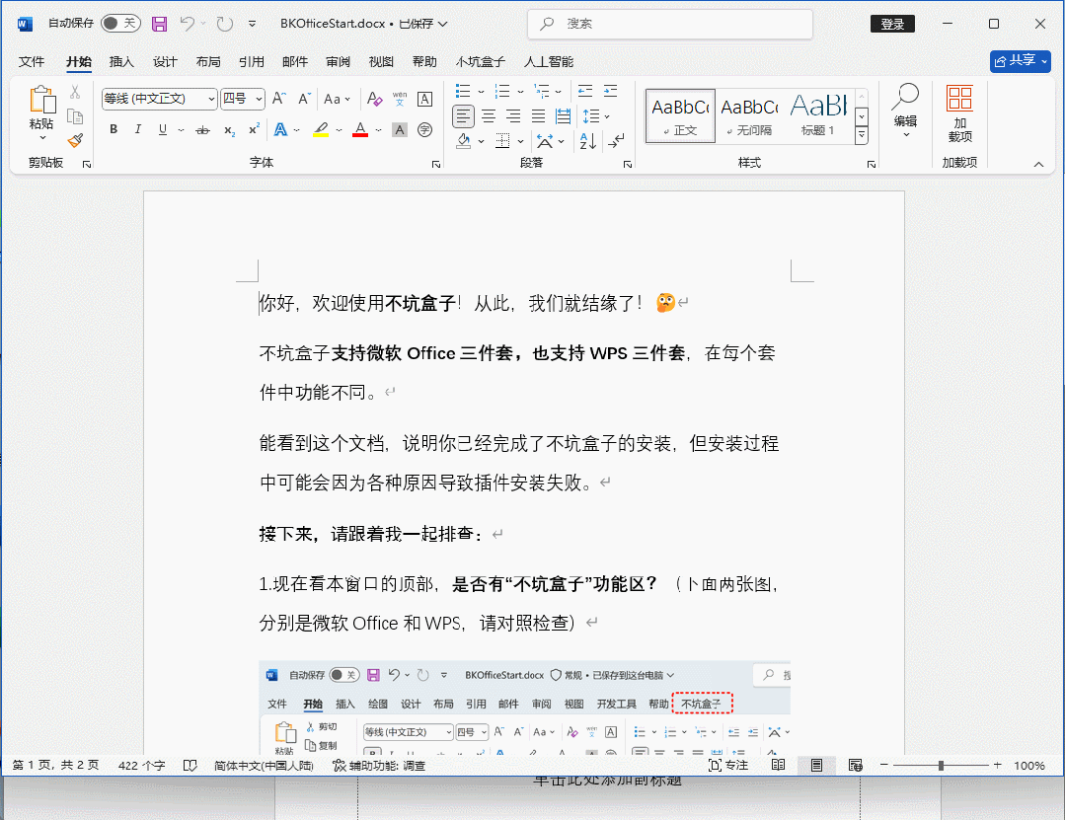Apply the 无间隔 style
1065x820 pixels.
point(749,116)
